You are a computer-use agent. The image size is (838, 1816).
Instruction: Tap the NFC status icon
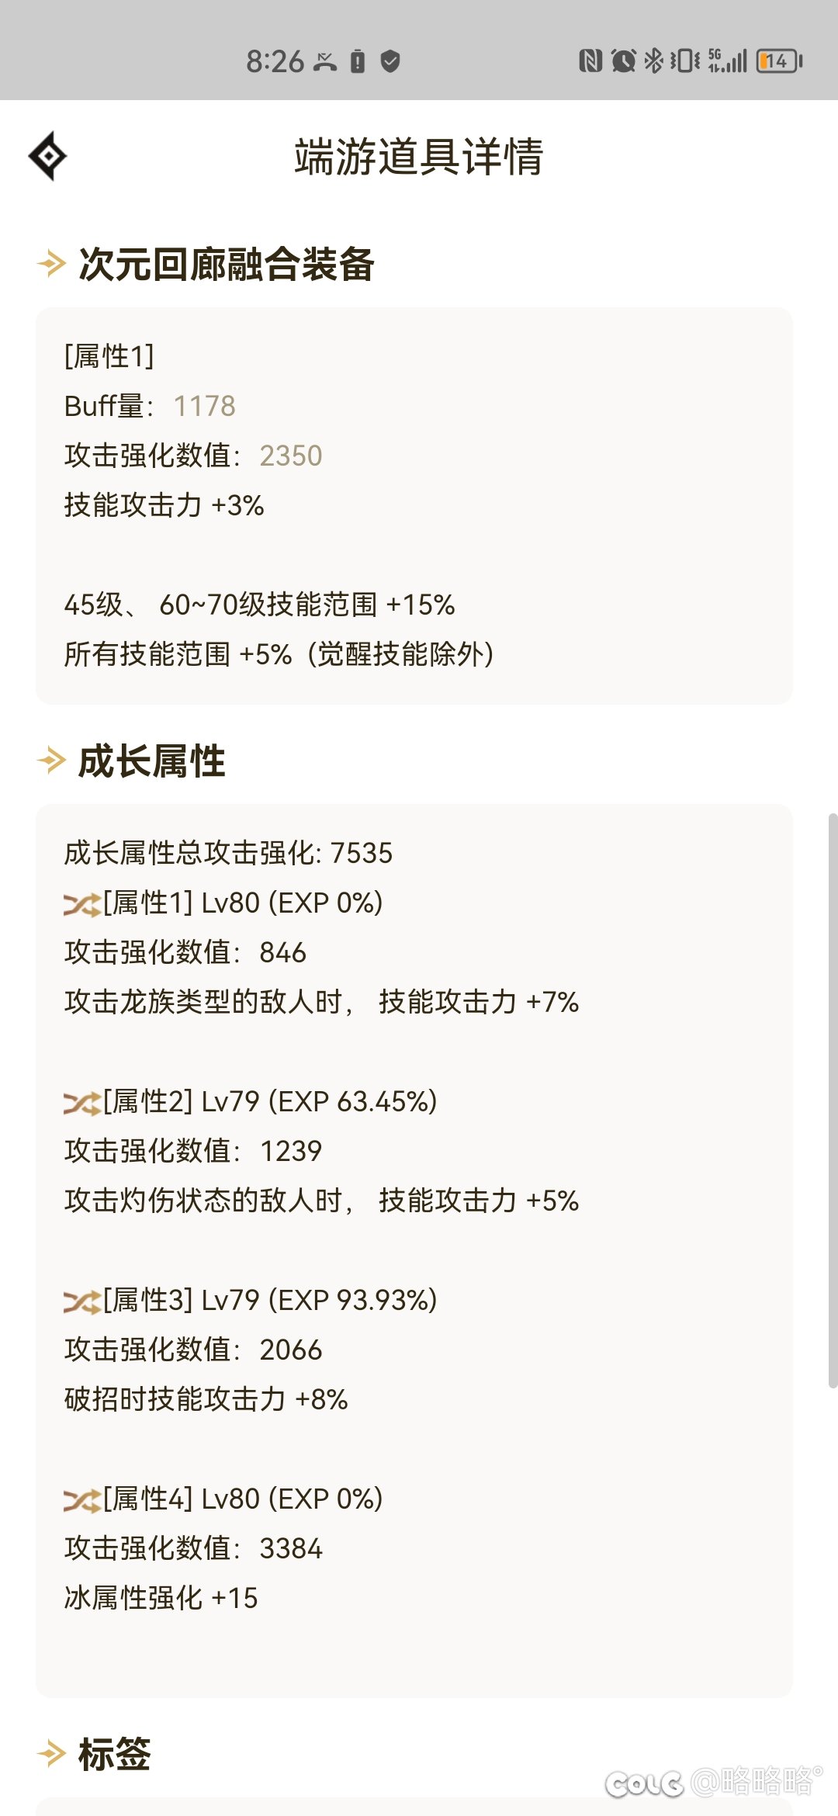coord(590,61)
